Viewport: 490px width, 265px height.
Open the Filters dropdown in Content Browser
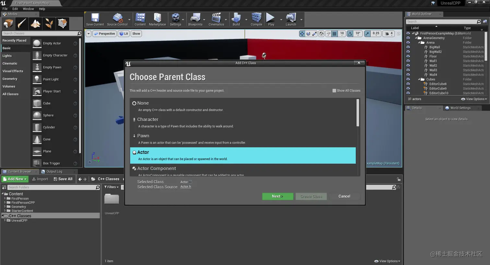click(111, 187)
